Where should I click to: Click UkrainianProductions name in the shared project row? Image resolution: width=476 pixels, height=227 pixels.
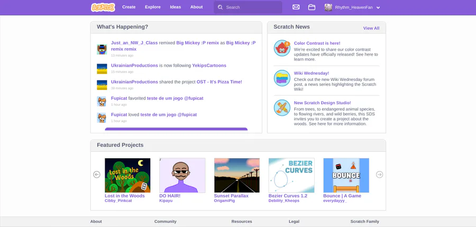point(134,81)
